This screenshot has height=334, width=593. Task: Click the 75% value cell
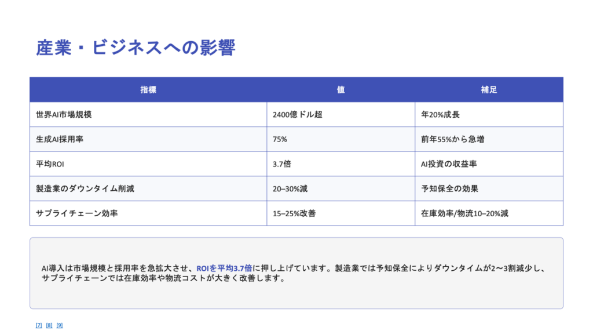click(x=280, y=140)
